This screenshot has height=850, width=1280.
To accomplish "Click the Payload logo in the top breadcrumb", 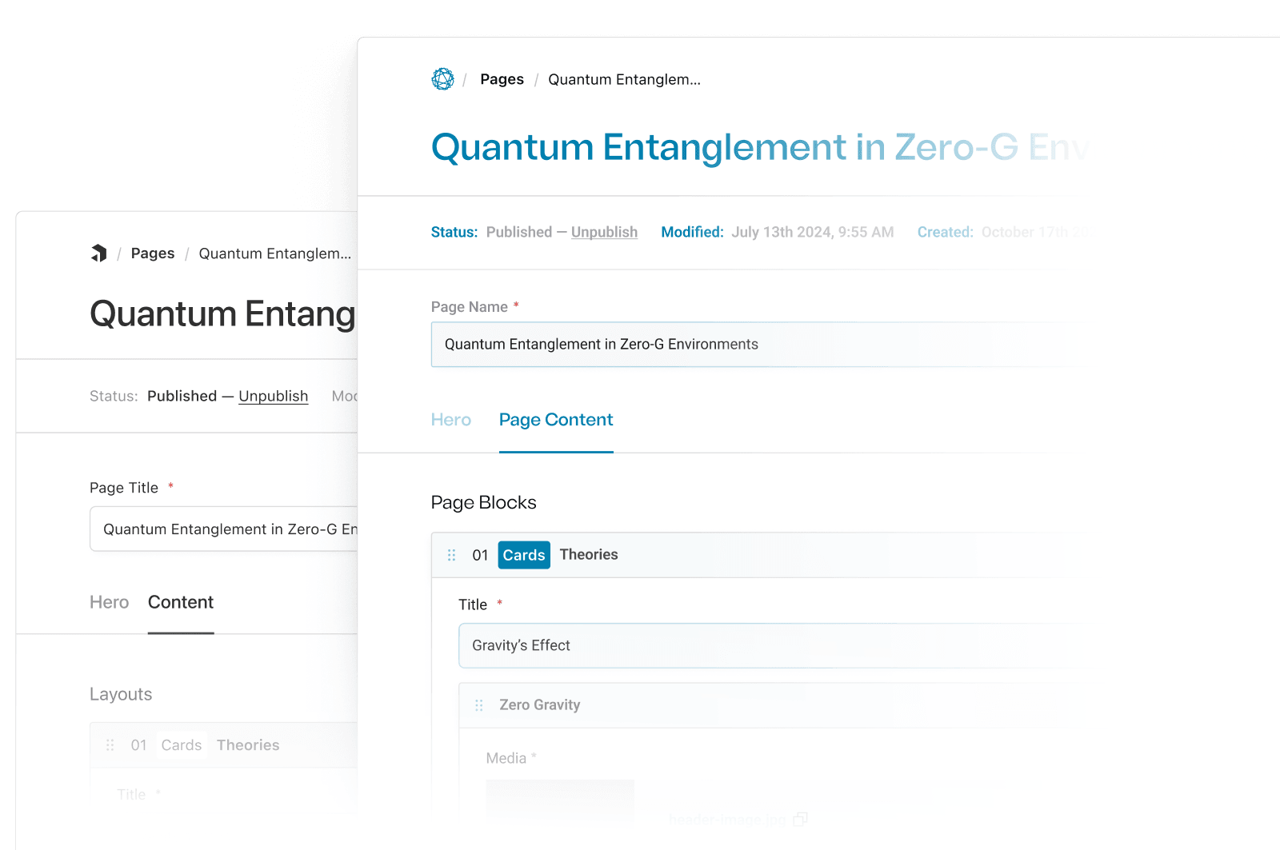I will coord(442,78).
